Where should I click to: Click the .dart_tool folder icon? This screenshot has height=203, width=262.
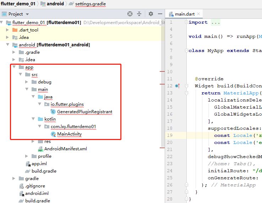[15, 30]
